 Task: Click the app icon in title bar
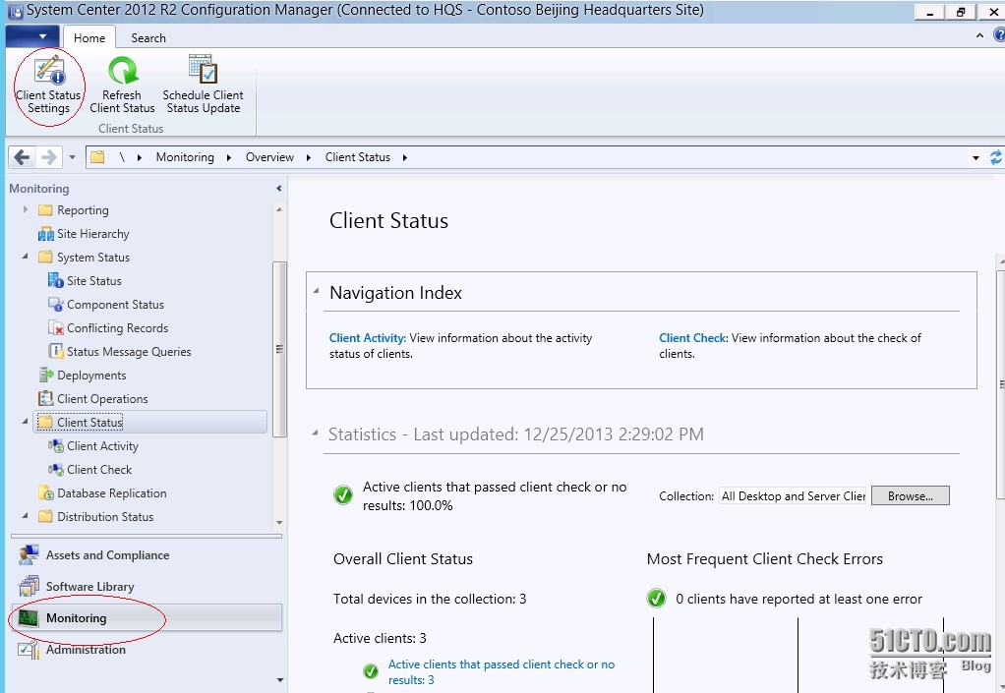pos(14,11)
